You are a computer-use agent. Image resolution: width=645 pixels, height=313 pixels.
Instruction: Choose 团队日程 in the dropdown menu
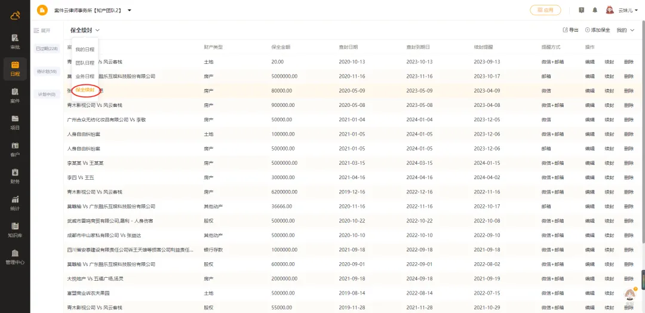85,63
